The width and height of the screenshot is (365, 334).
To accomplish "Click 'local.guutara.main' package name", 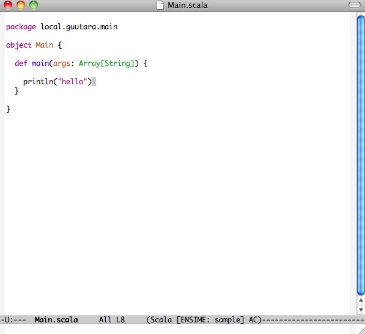I will 79,27.
